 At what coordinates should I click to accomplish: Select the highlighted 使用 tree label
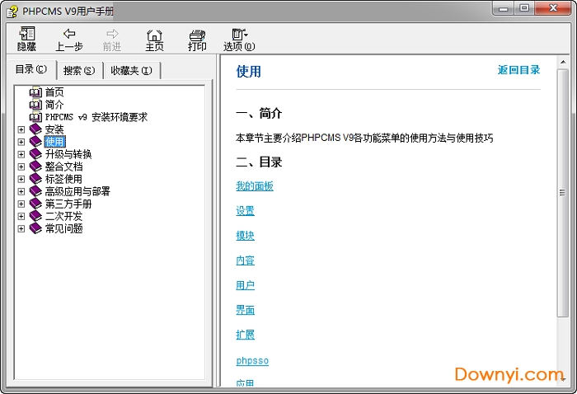[55, 142]
